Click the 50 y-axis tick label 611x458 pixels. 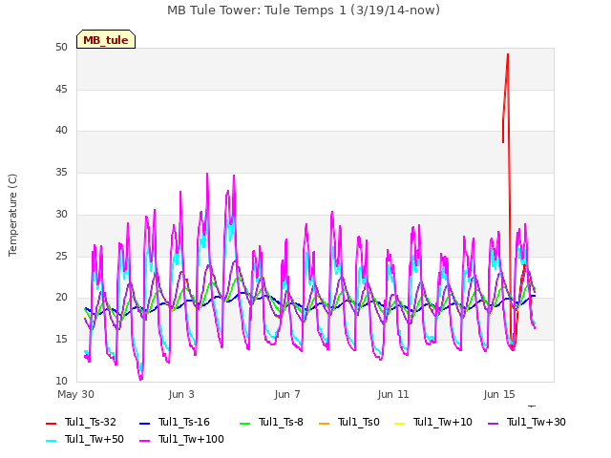61,47
